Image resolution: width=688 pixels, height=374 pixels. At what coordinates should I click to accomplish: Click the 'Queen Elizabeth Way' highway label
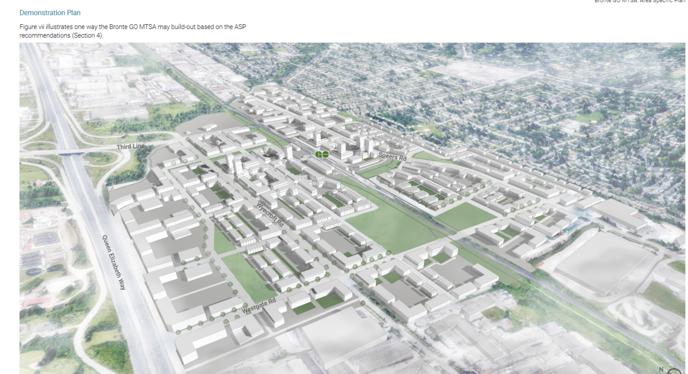click(114, 262)
